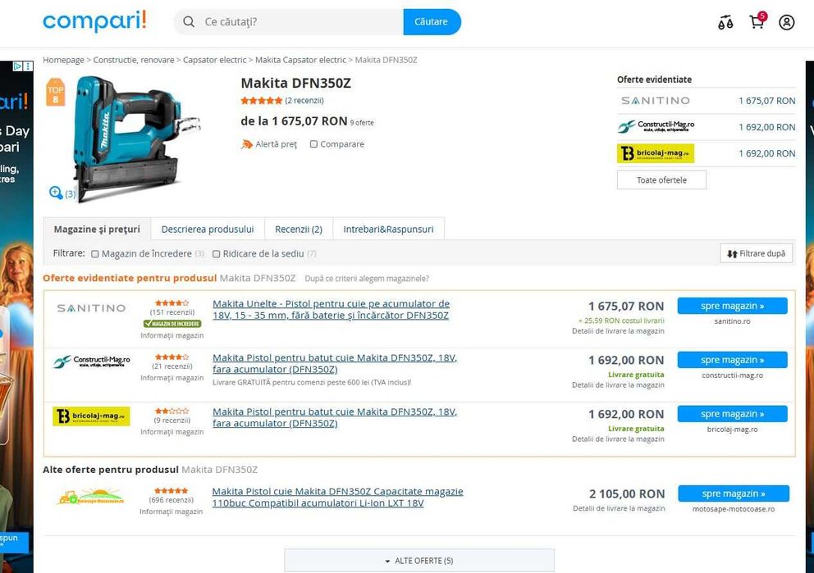Click the magnifier search icon

(189, 22)
